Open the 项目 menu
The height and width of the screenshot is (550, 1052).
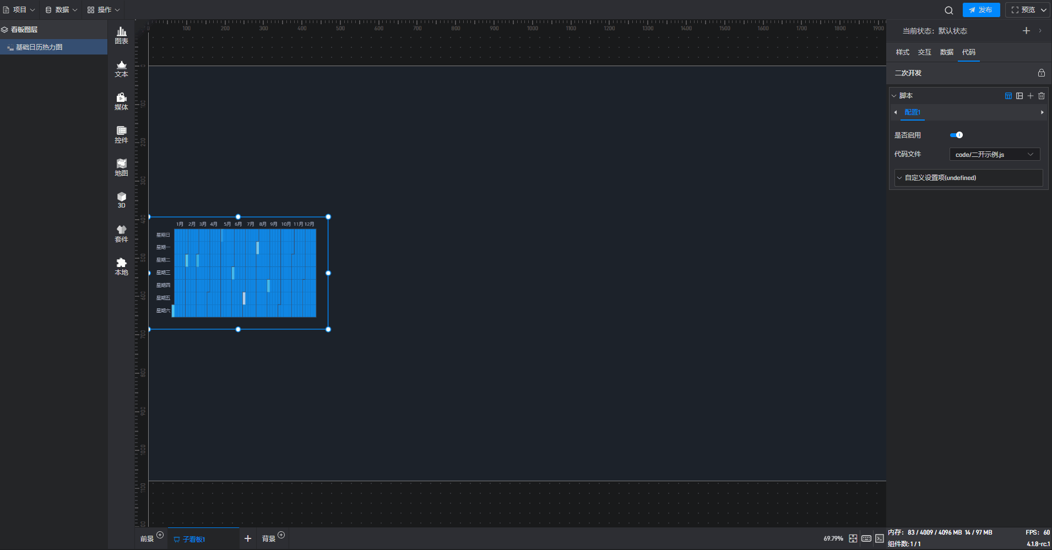coord(19,10)
